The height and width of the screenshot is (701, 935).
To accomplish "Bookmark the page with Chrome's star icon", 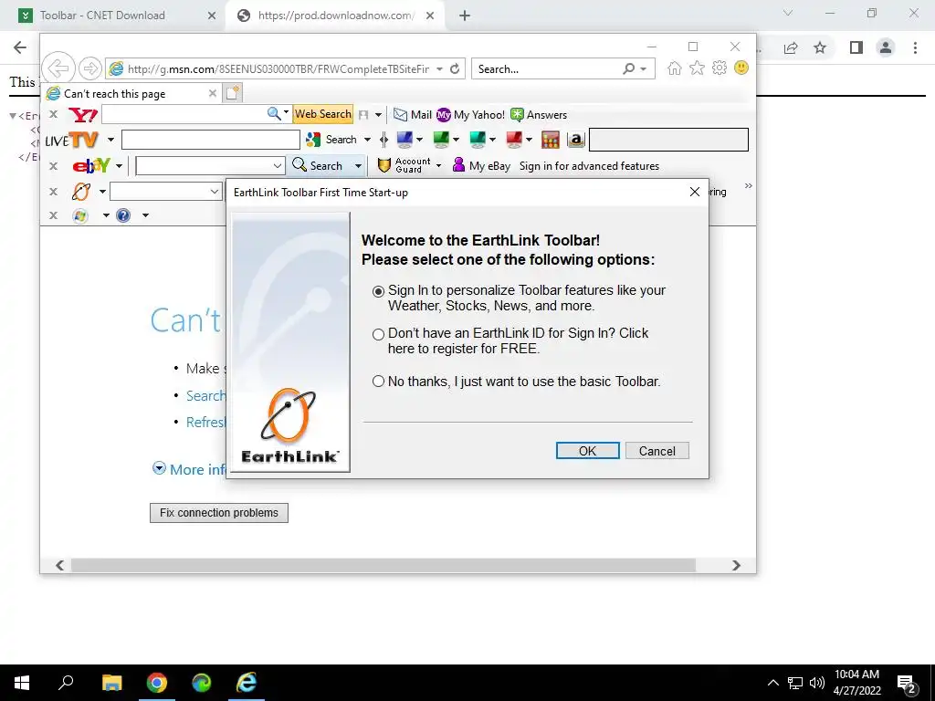I will (820, 47).
